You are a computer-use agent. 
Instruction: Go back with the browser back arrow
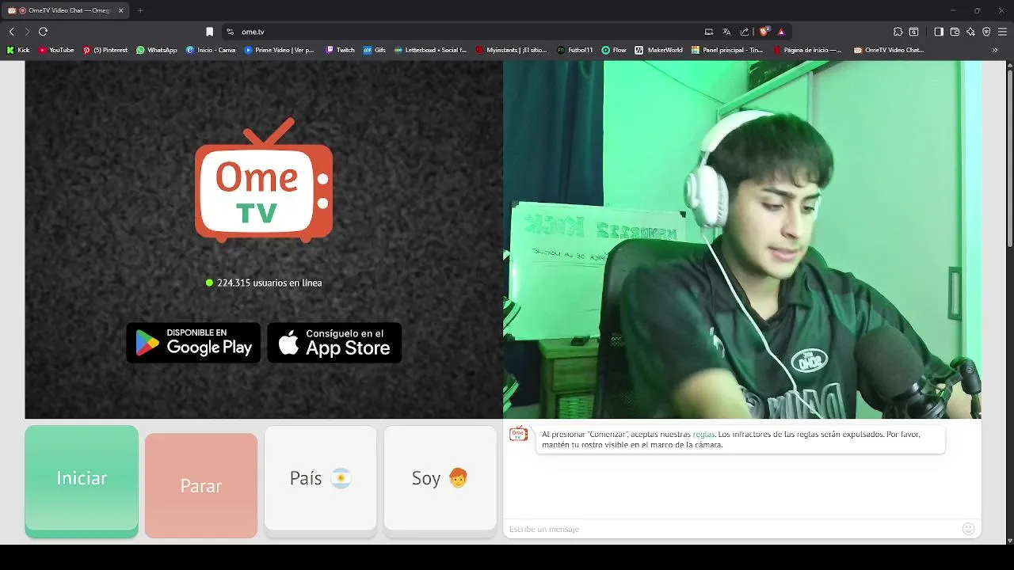pos(11,32)
